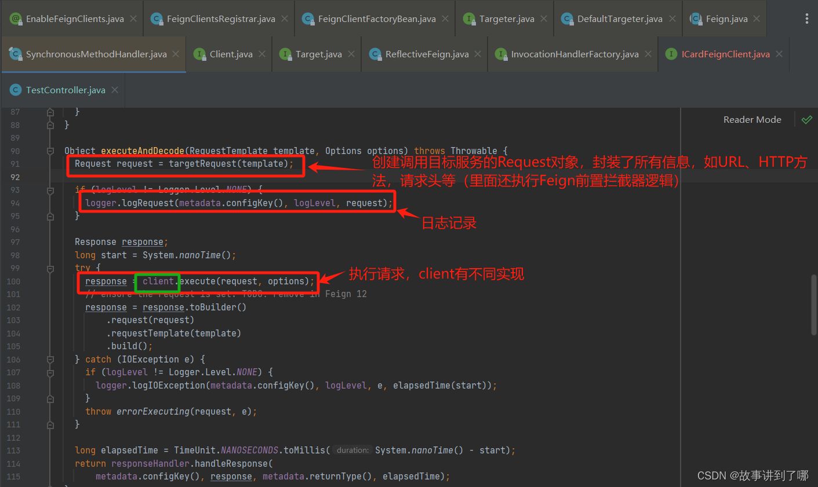Close the InvocationHandlerFactory.java tab
The image size is (818, 487).
tap(648, 54)
